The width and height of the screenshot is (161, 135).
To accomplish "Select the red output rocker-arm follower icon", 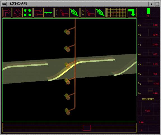I will (x=90, y=13).
